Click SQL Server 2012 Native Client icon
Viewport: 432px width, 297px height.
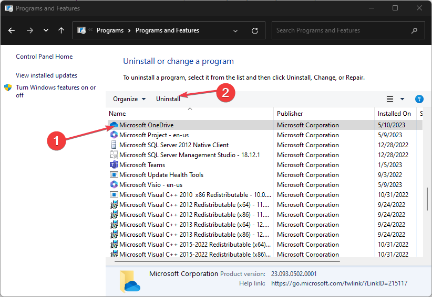(114, 145)
